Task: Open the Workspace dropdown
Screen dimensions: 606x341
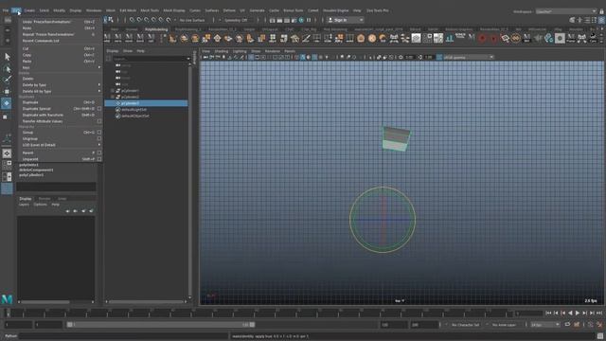Action: (x=566, y=11)
